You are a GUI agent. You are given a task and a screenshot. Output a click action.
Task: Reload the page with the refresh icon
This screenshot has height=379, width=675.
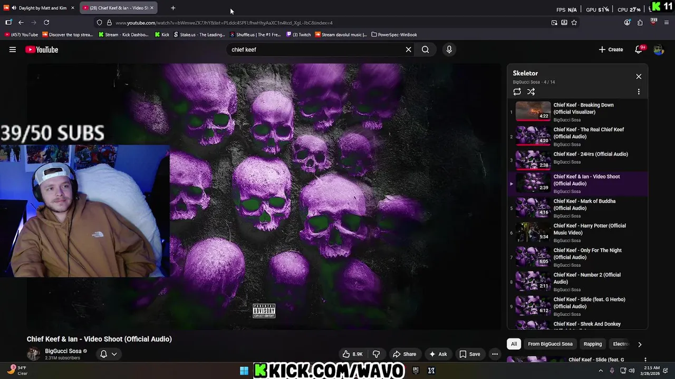click(46, 23)
